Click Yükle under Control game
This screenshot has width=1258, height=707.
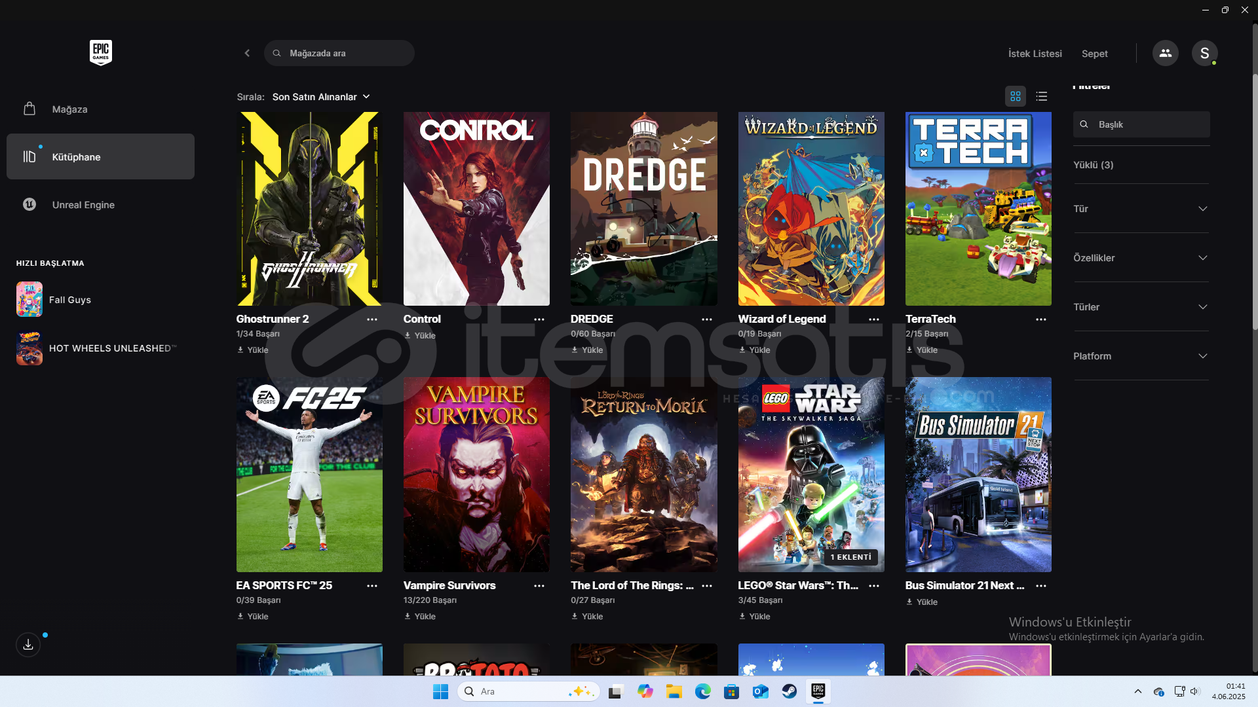pyautogui.click(x=420, y=336)
